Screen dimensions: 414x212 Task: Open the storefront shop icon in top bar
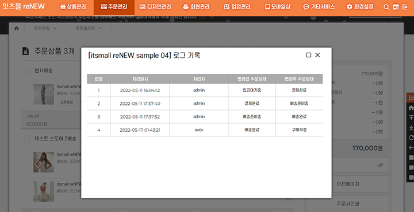(x=396, y=7)
